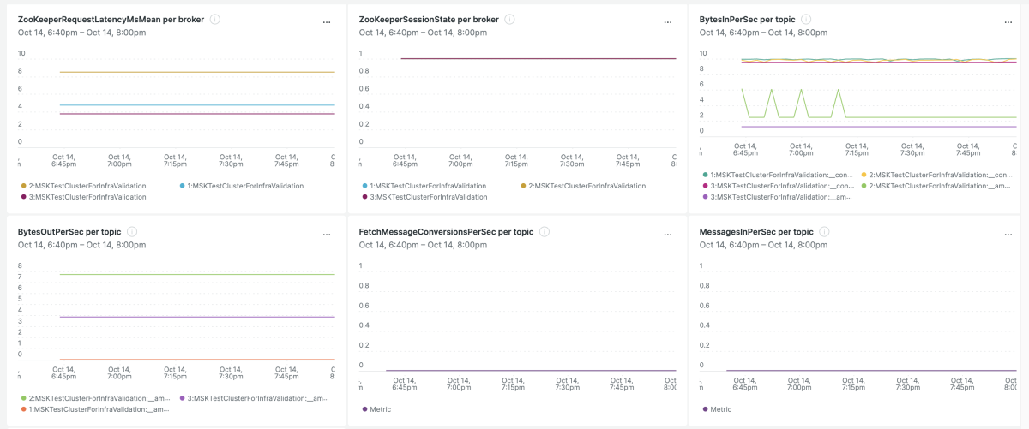Click the MessagesInPerSec per topic title
Screen dimensions: 1029x429
756,231
